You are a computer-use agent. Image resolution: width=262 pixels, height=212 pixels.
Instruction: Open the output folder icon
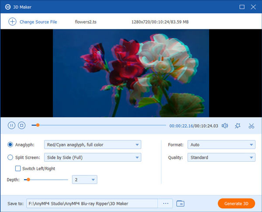pyautogui.click(x=180, y=203)
